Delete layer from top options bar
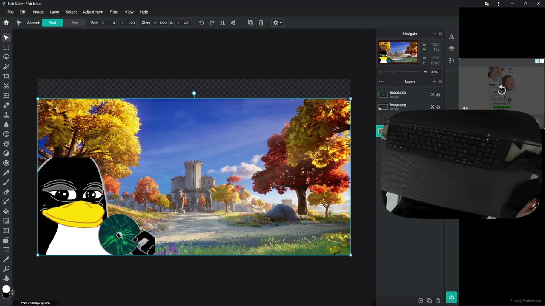Image resolution: width=545 pixels, height=306 pixels. (x=261, y=23)
